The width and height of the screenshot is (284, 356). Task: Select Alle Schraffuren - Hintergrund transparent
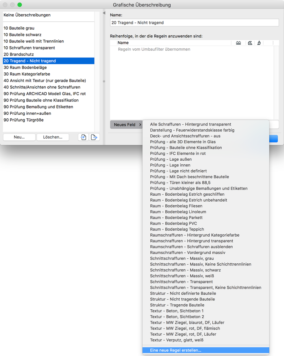pos(191,124)
